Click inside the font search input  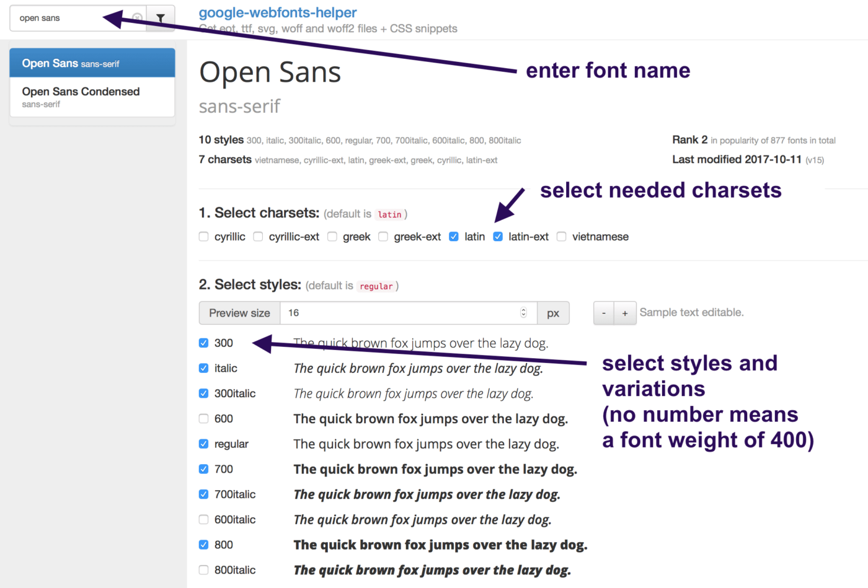pyautogui.click(x=68, y=18)
